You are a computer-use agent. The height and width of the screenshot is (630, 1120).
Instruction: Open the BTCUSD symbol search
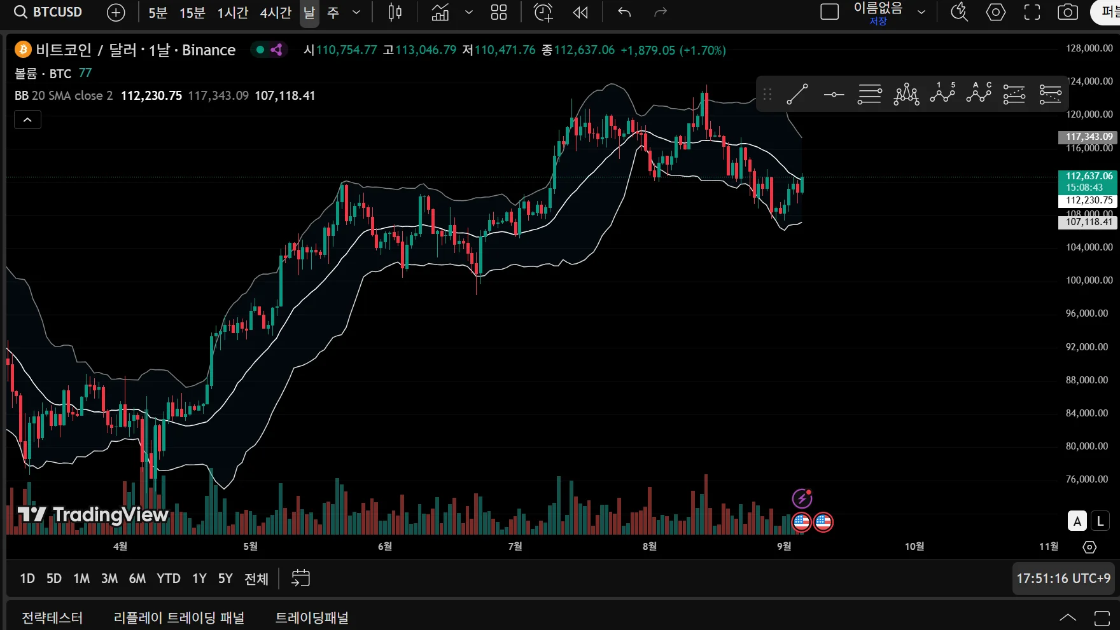(48, 12)
